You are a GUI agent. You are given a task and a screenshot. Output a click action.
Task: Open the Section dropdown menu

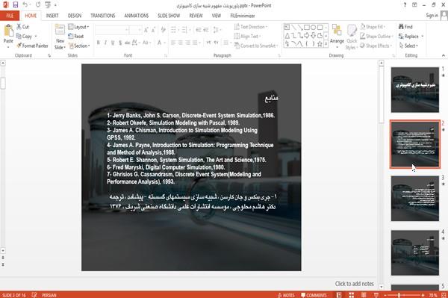(79, 46)
